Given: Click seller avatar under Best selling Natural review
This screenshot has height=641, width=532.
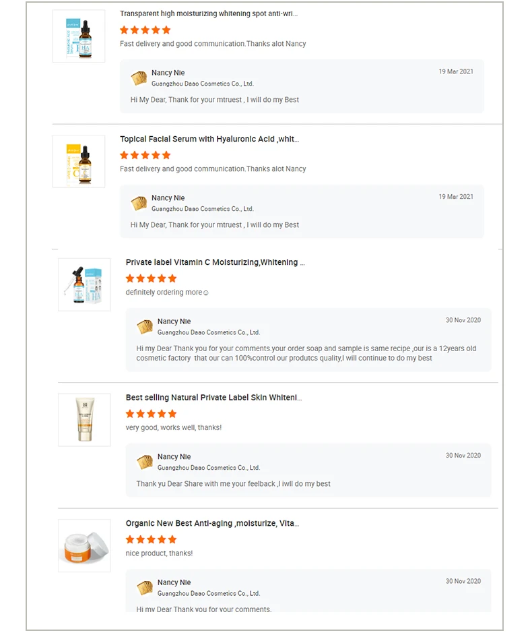Looking at the screenshot, I should point(145,462).
